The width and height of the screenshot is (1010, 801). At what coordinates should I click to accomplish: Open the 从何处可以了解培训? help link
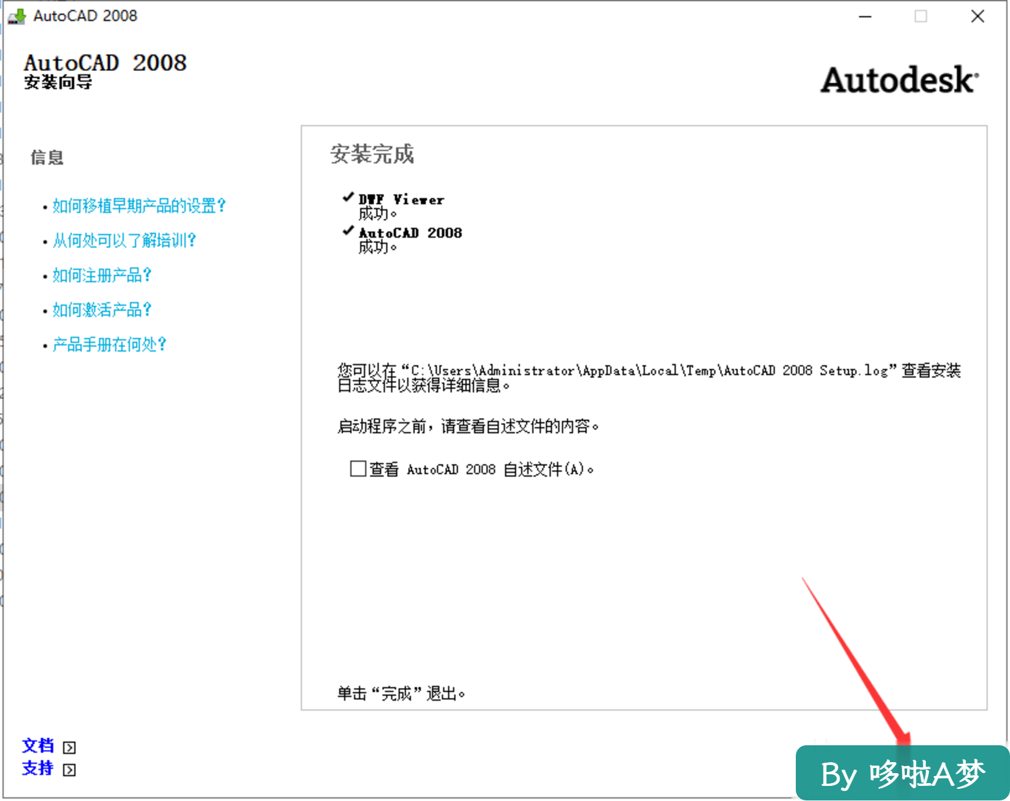click(124, 240)
